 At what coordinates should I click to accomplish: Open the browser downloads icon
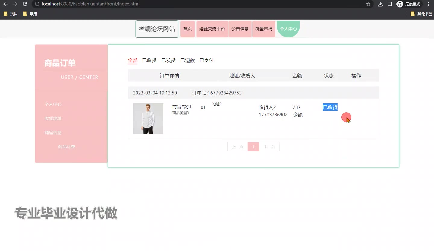(380, 4)
